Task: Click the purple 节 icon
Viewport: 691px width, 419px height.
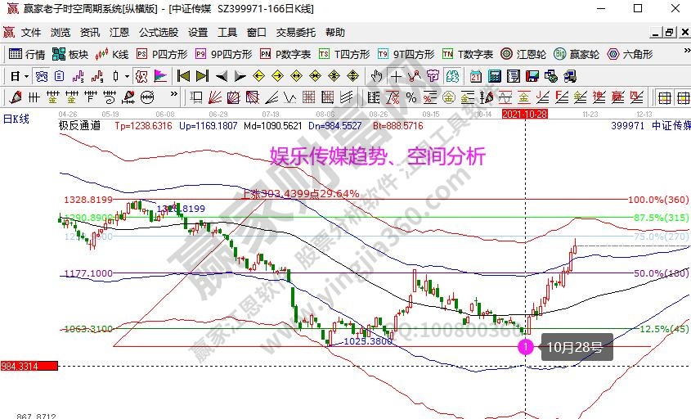Action: [x=433, y=77]
